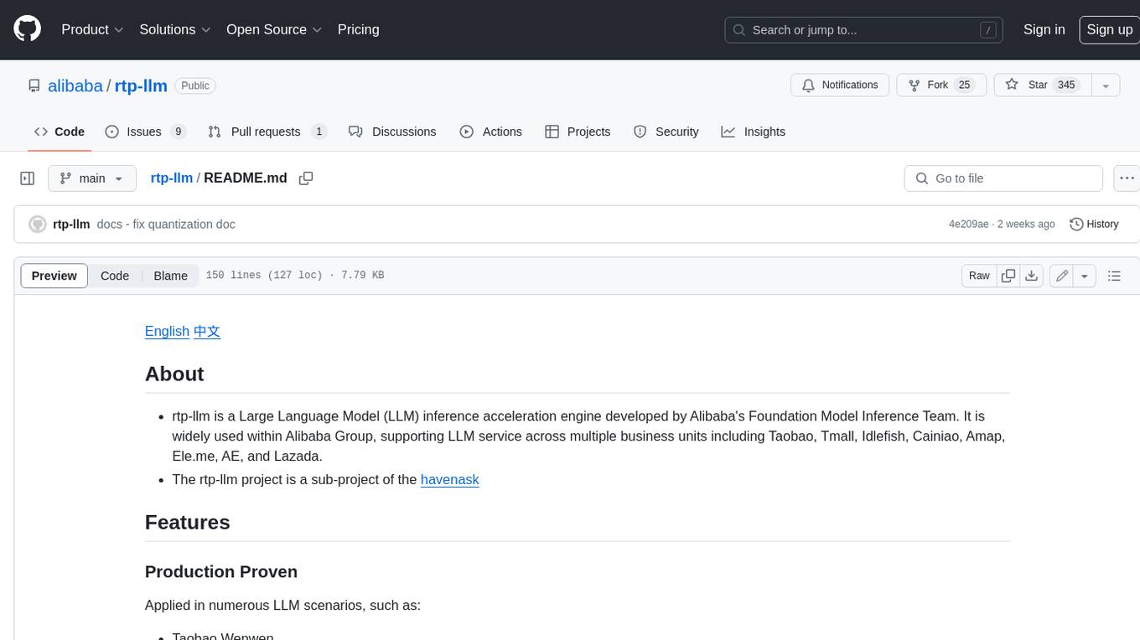The width and height of the screenshot is (1140, 640).
Task: Open the alibaba owner profile
Action: [75, 85]
